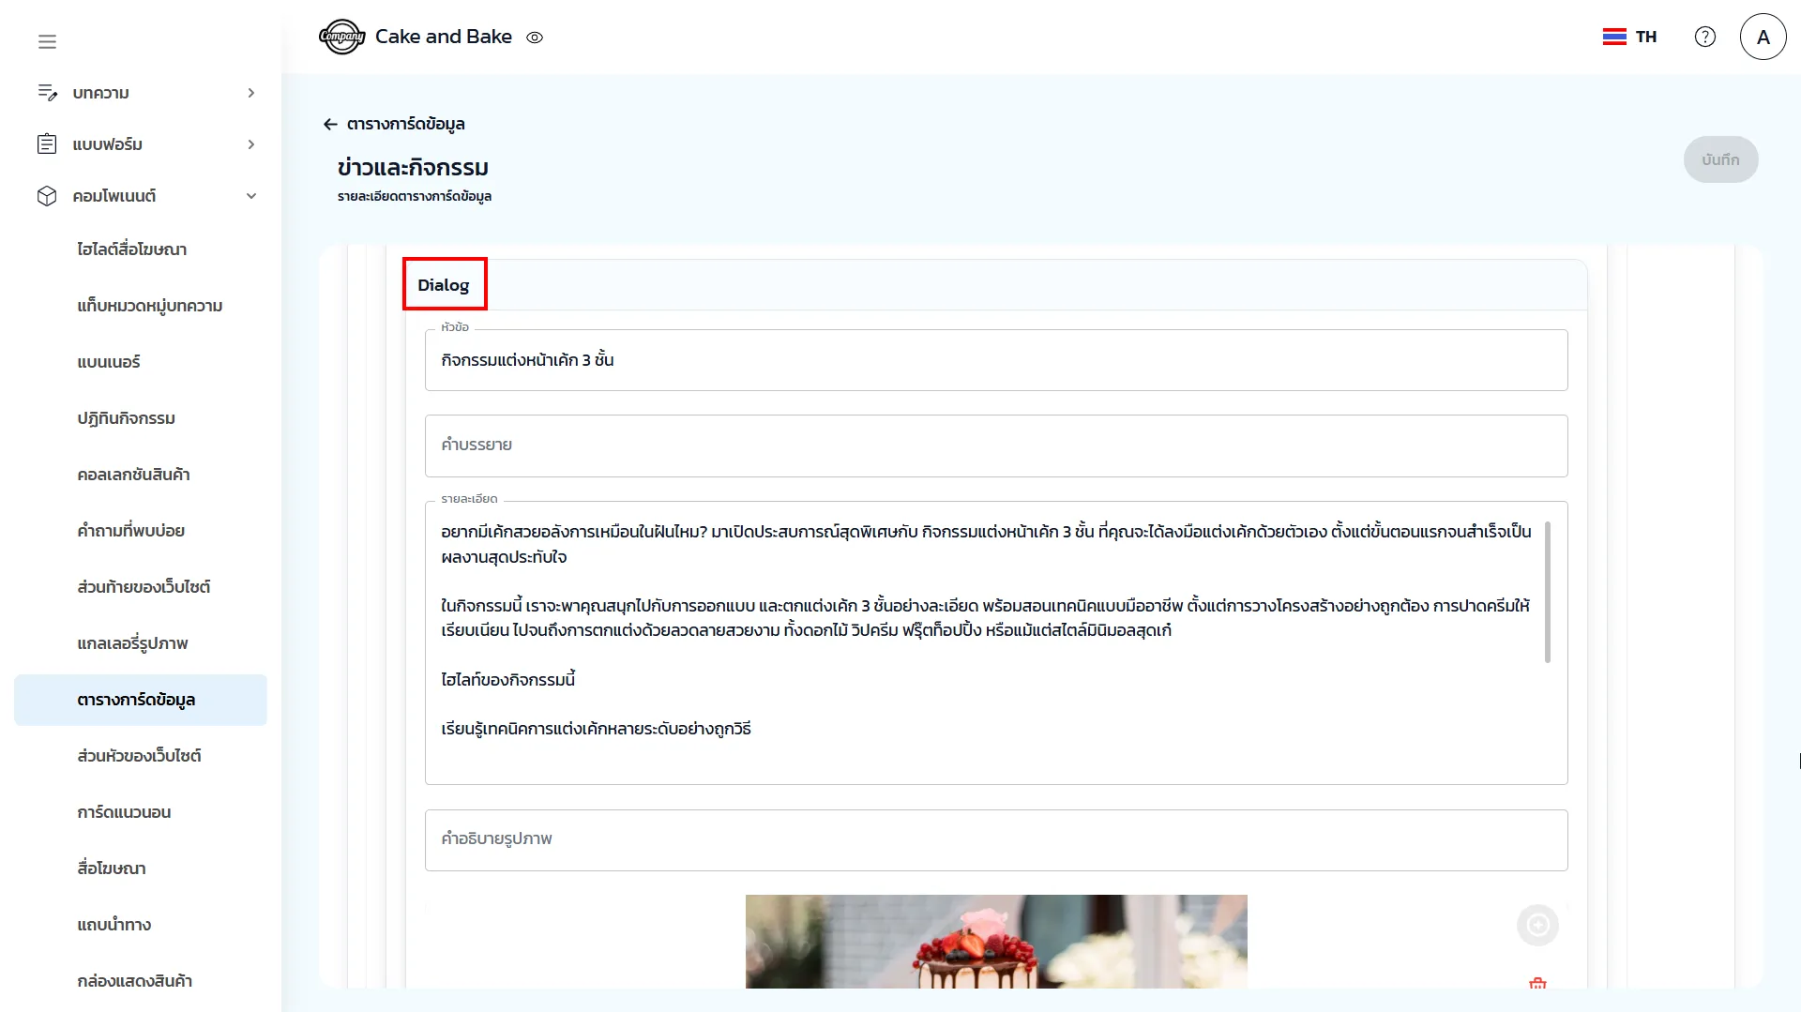
Task: Open the help question mark icon
Action: point(1704,37)
